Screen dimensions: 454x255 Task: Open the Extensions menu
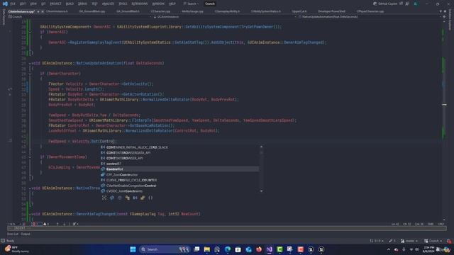pyautogui.click(x=139, y=4)
